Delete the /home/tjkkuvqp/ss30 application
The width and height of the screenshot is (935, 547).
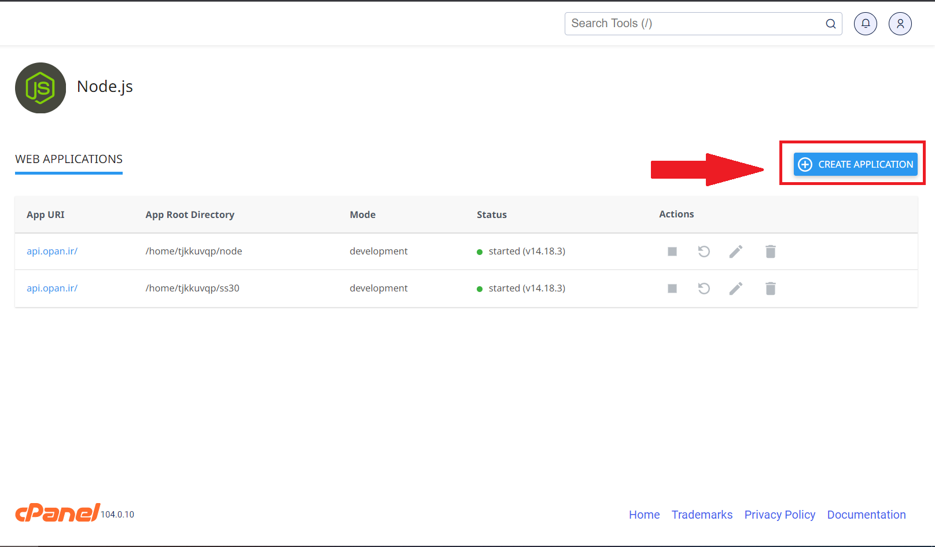(x=770, y=288)
